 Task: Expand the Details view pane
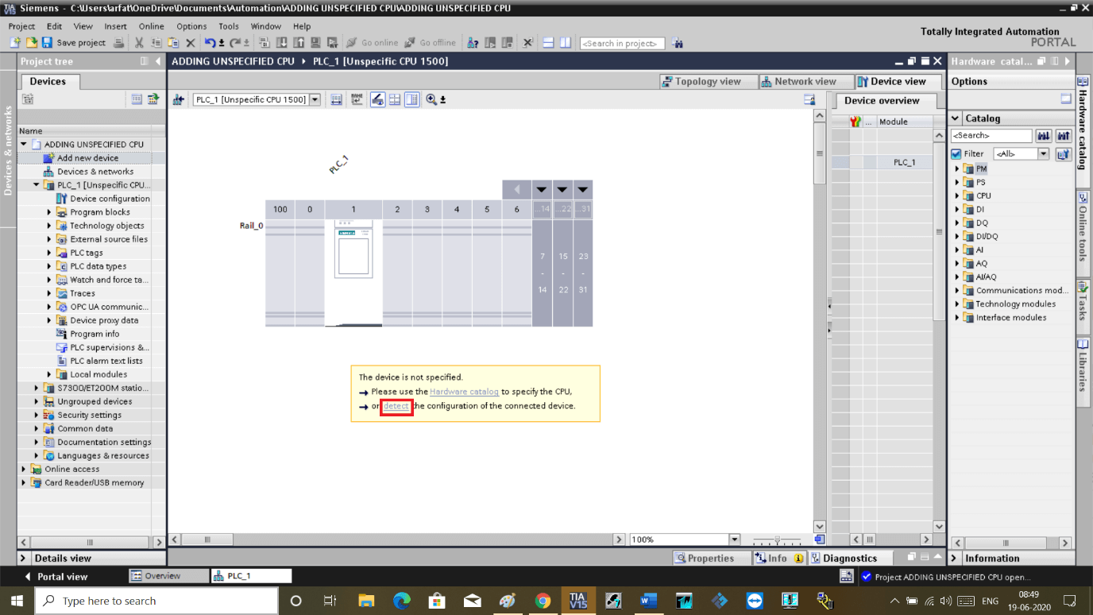[23, 559]
